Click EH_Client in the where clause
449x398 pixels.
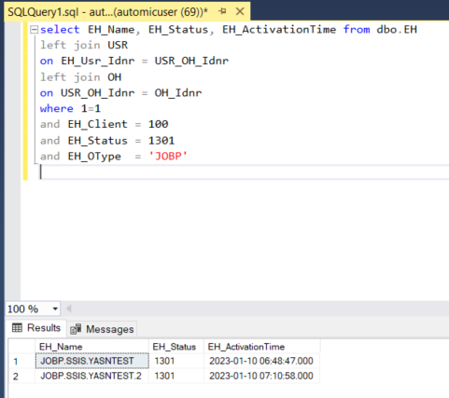tap(98, 124)
